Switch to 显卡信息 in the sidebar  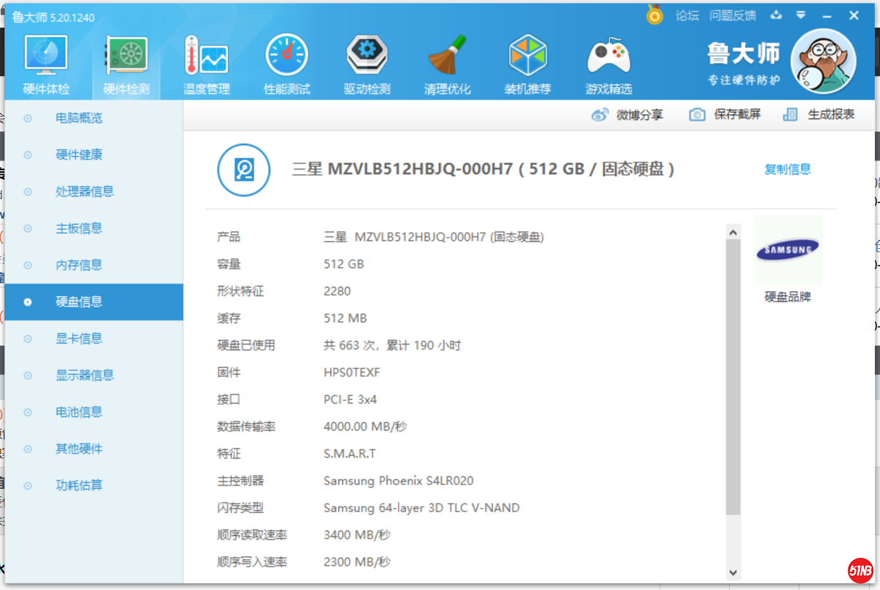coord(79,339)
